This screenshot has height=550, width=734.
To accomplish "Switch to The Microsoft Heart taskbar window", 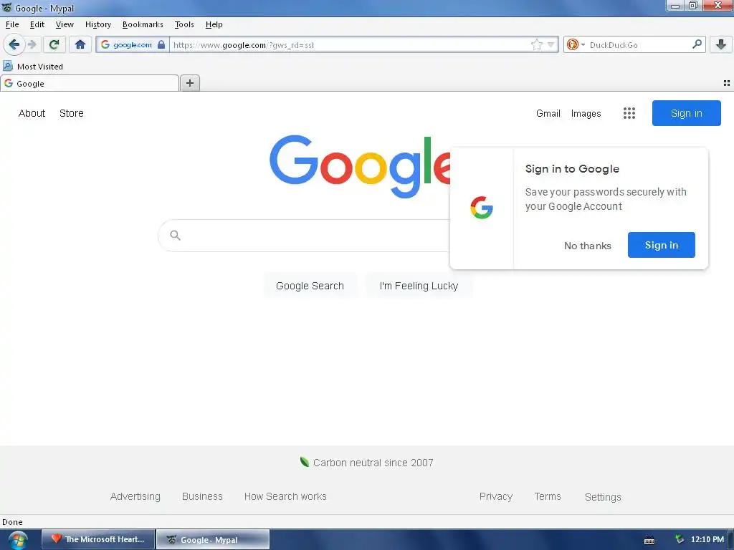I will (98, 539).
